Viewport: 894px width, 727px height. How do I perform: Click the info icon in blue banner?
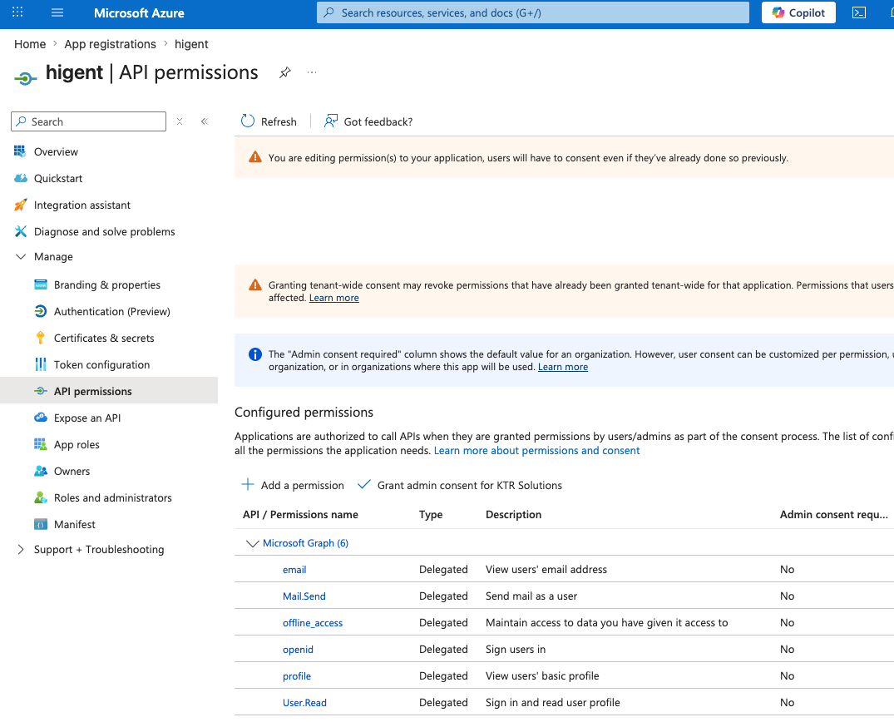click(254, 354)
